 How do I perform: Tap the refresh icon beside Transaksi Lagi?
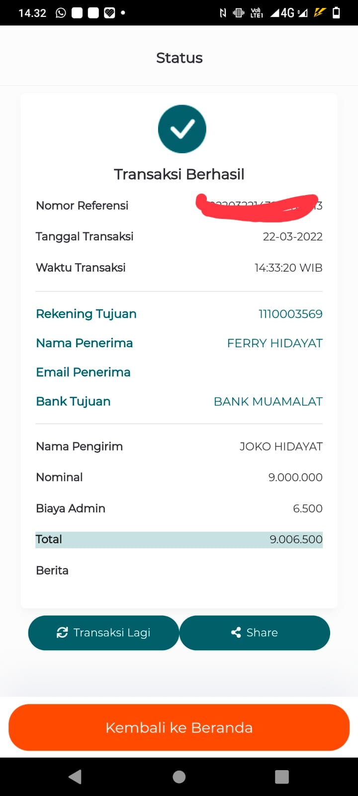pos(62,632)
